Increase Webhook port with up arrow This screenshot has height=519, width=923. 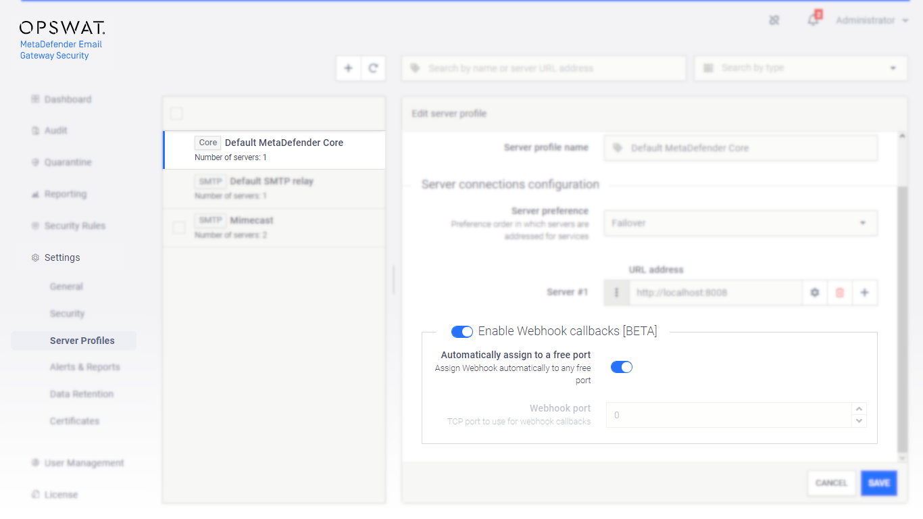coord(859,409)
